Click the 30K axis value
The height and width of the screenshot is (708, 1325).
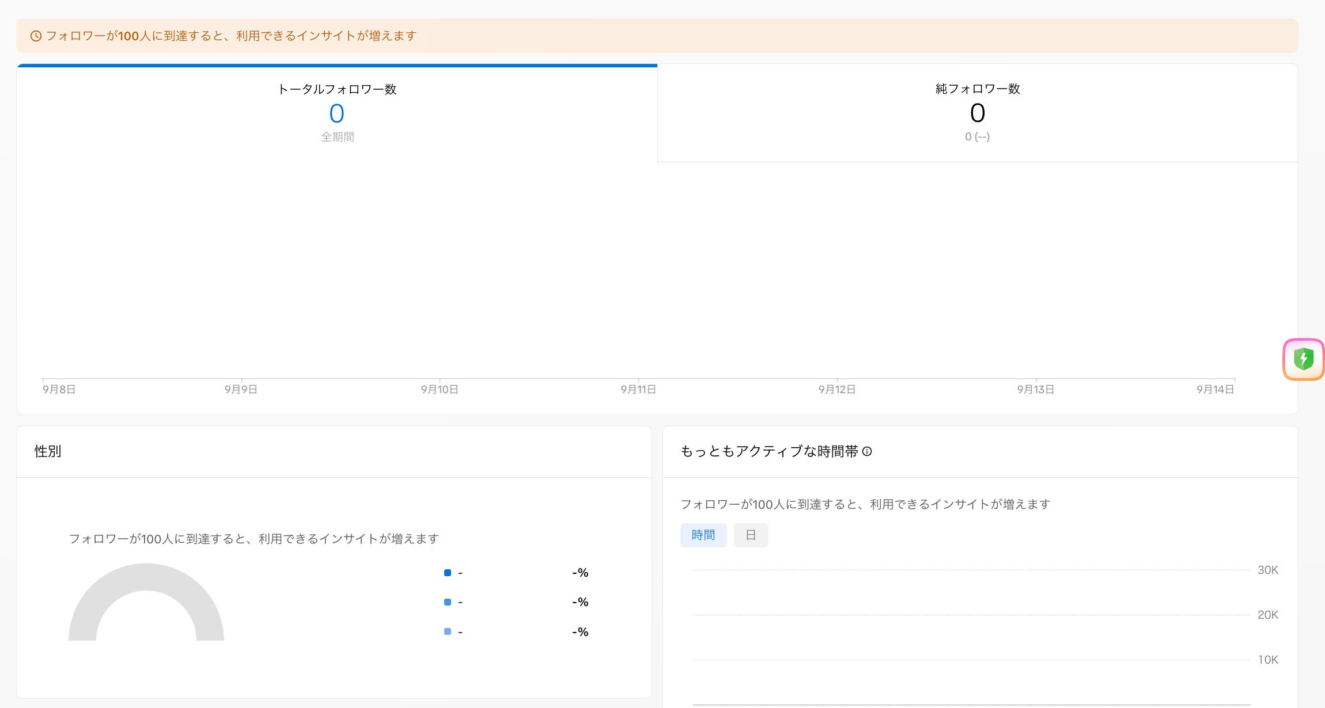pyautogui.click(x=1267, y=570)
